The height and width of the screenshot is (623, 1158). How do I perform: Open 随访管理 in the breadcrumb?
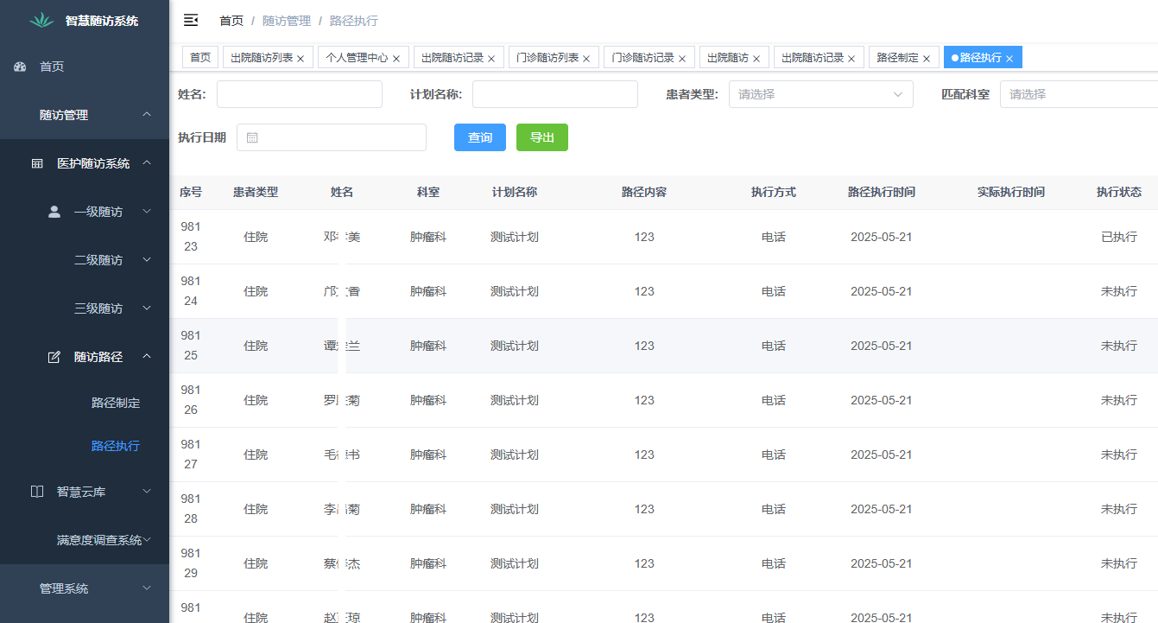[x=286, y=20]
